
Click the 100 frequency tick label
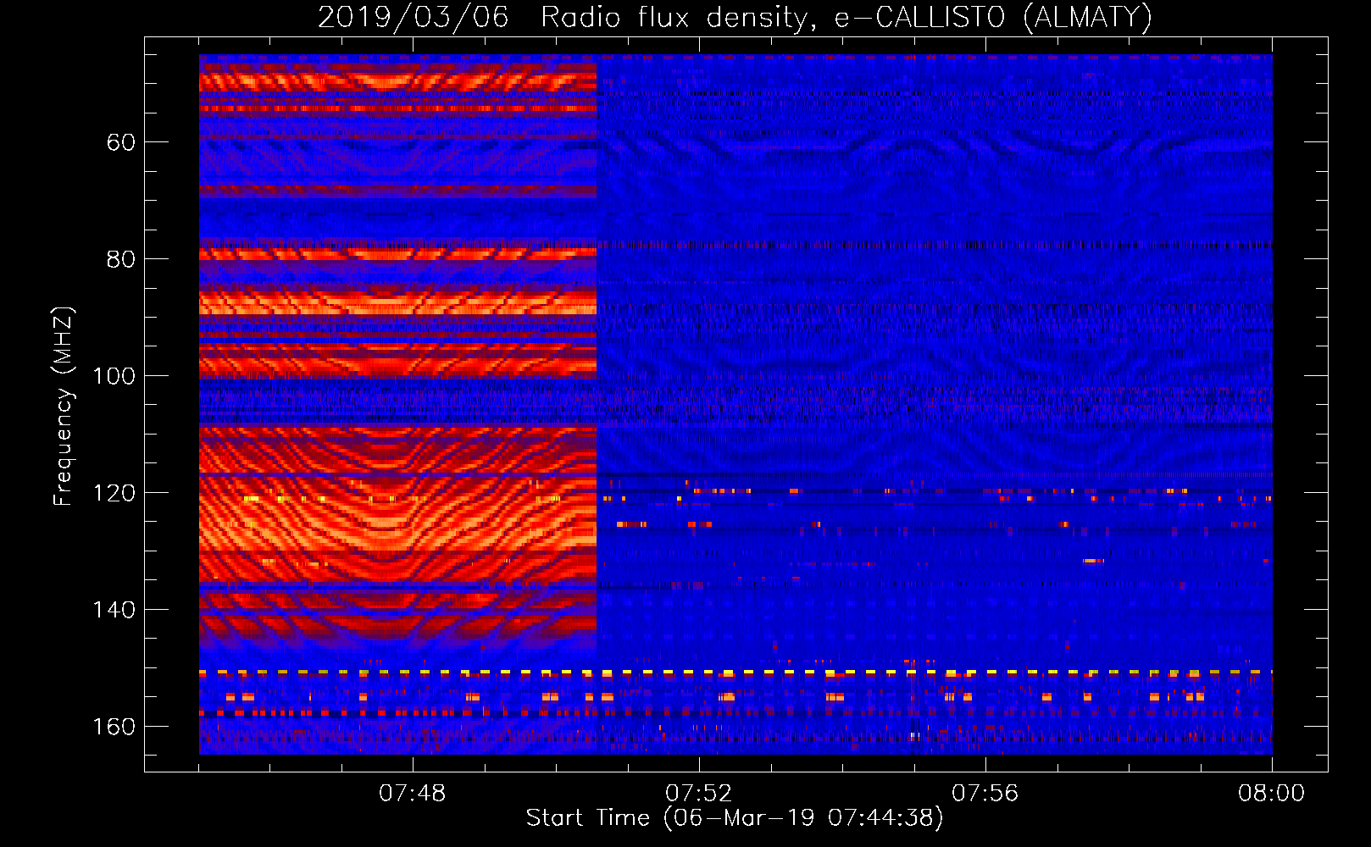tap(114, 376)
